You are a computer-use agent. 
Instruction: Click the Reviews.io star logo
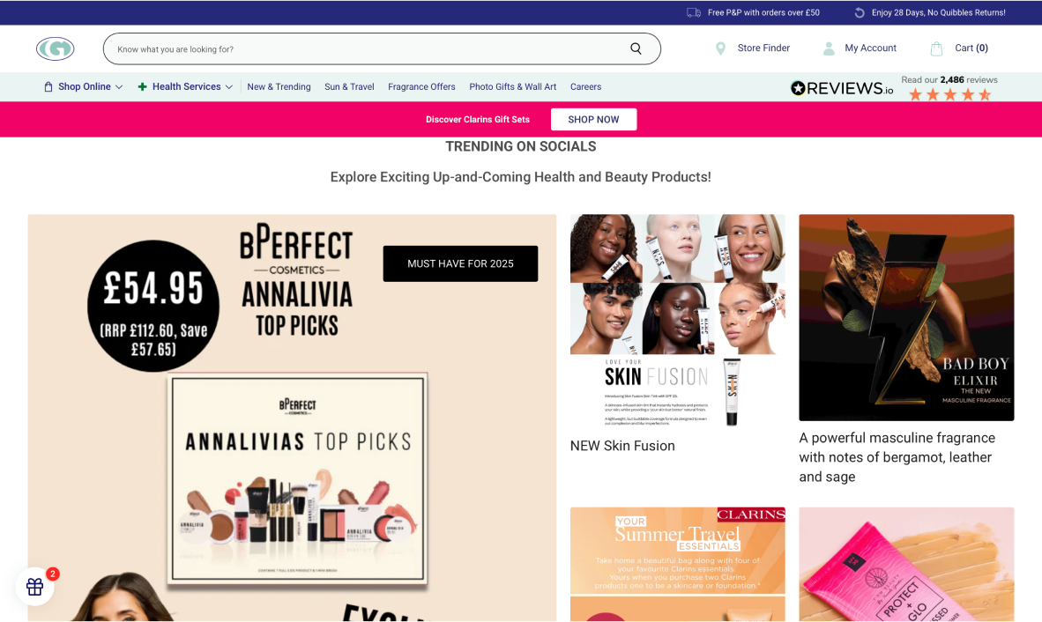798,87
